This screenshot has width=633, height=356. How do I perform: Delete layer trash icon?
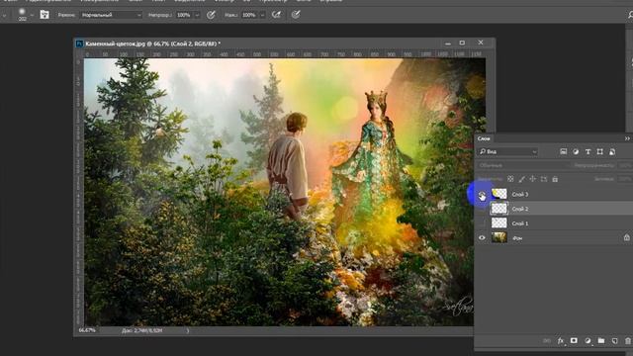[x=628, y=341]
